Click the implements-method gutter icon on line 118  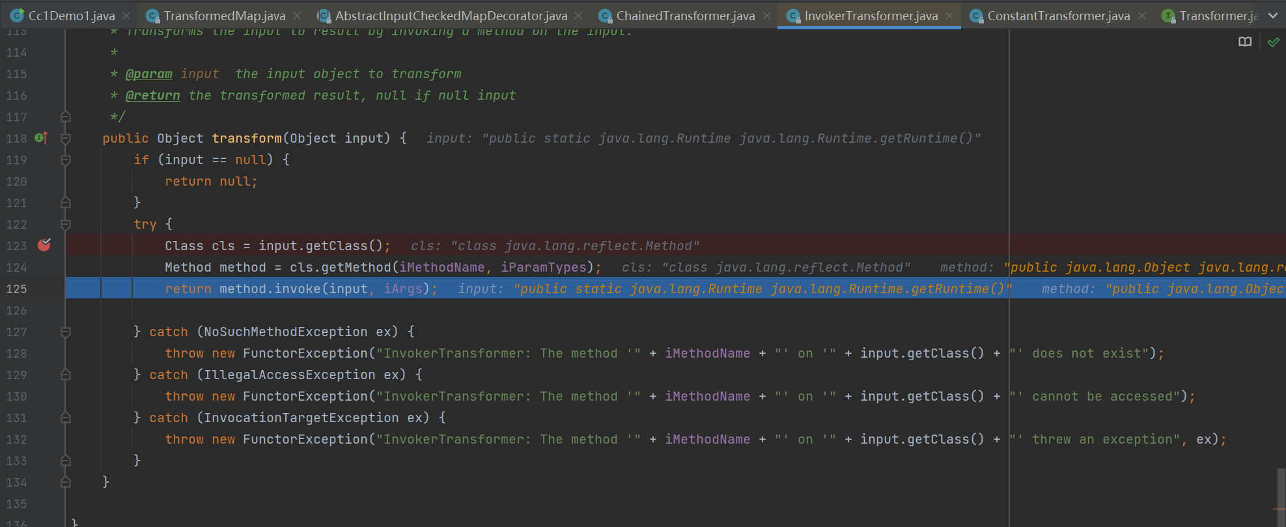[40, 137]
